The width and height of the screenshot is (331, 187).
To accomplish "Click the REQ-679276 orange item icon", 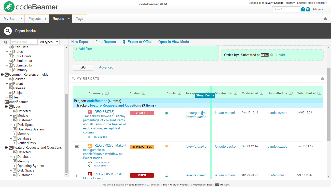I will point(90,146).
